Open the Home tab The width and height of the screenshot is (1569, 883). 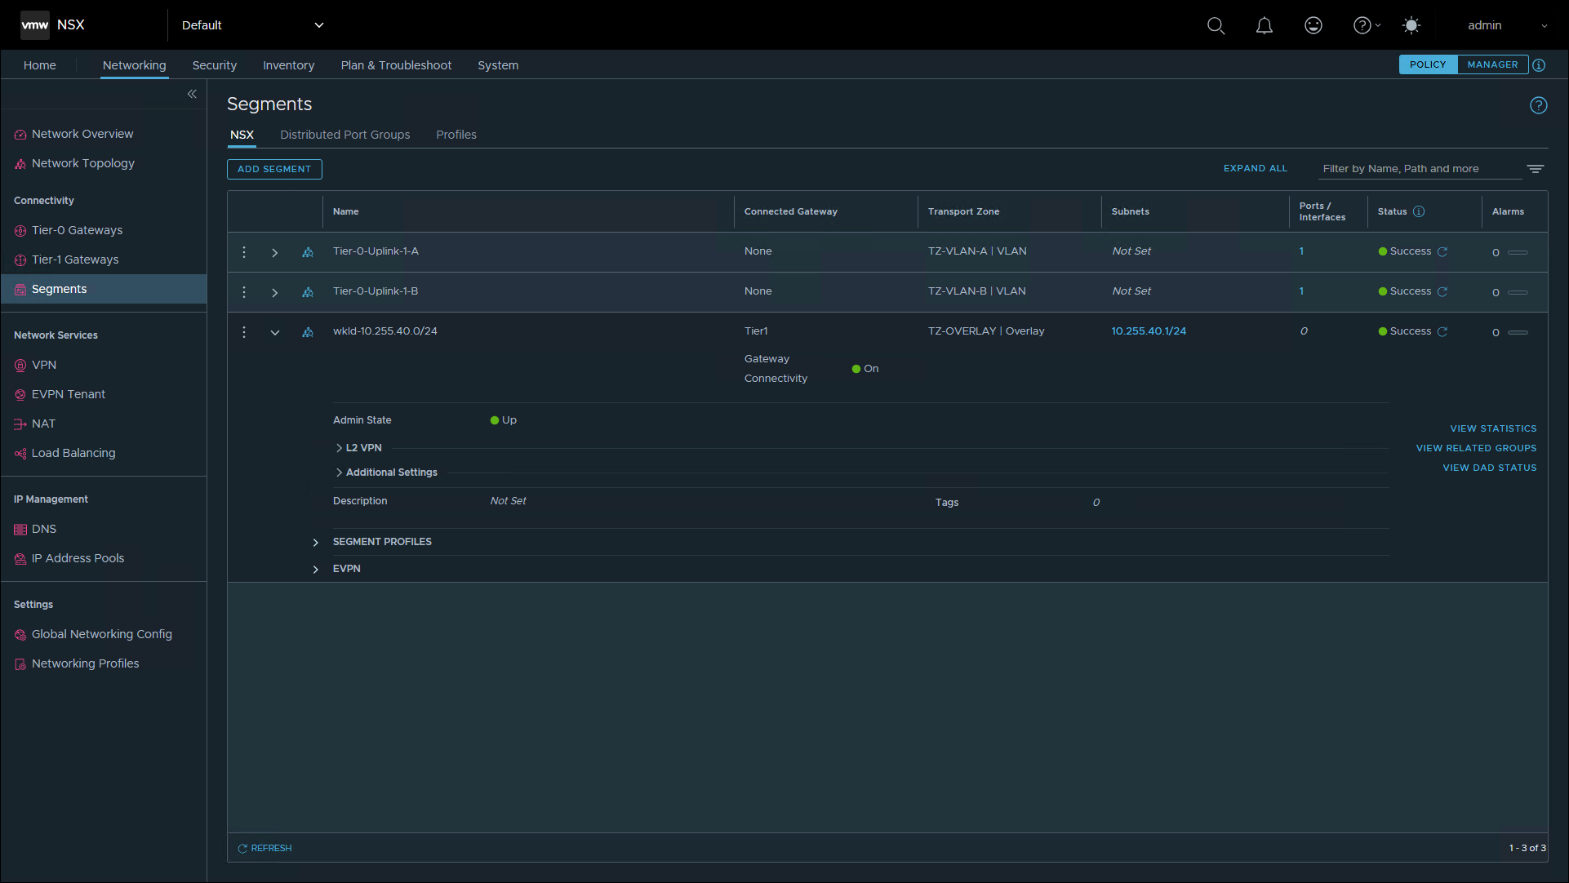[40, 65]
